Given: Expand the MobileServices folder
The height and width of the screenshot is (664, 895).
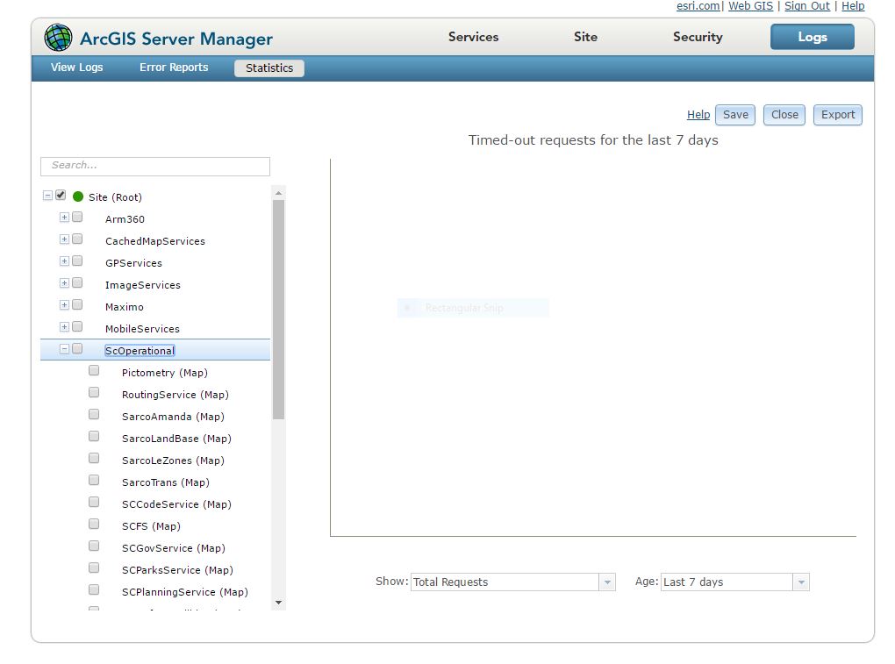Looking at the screenshot, I should click(65, 327).
